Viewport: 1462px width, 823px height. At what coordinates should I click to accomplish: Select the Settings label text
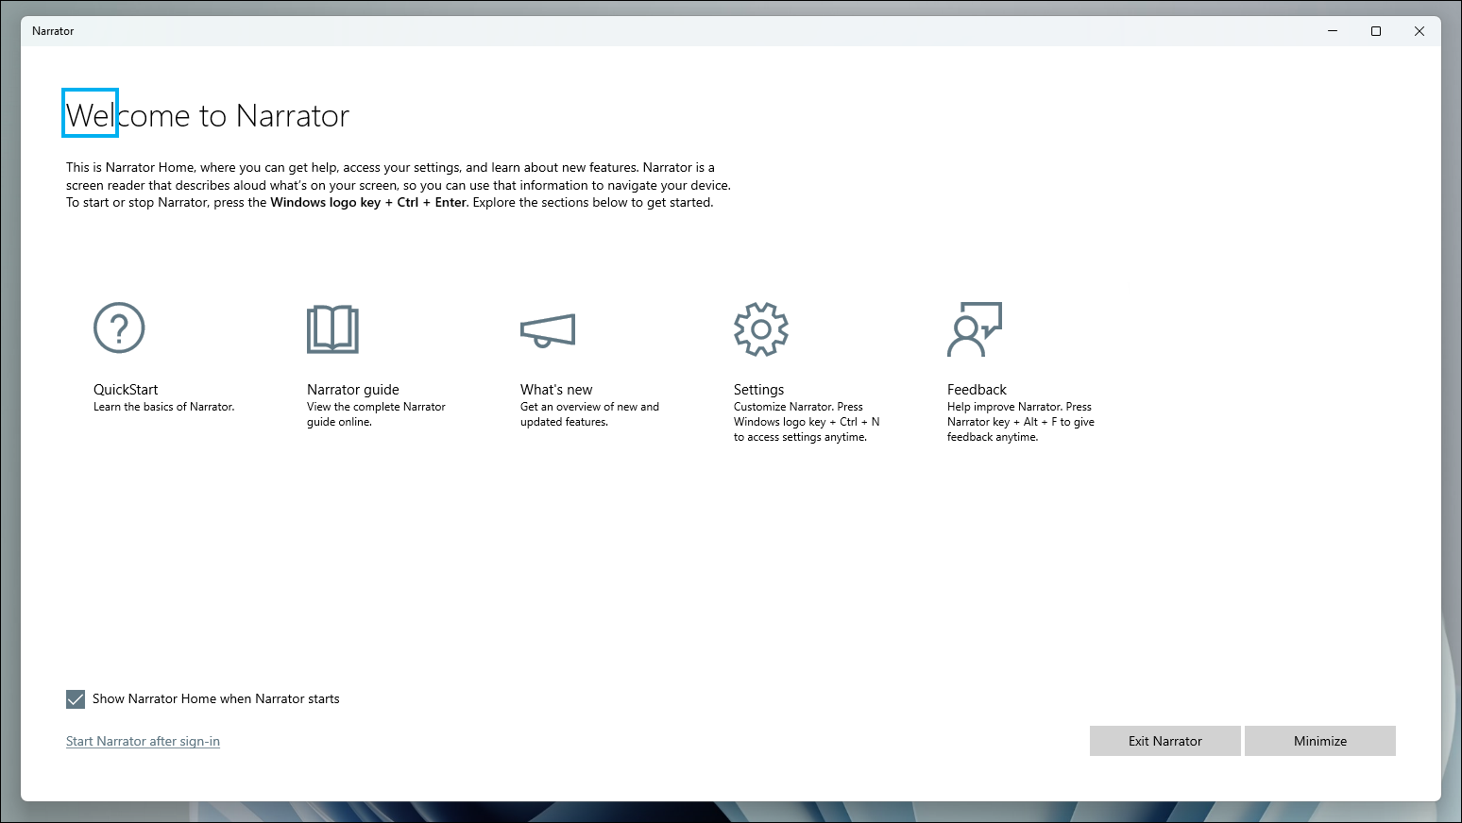coord(758,390)
